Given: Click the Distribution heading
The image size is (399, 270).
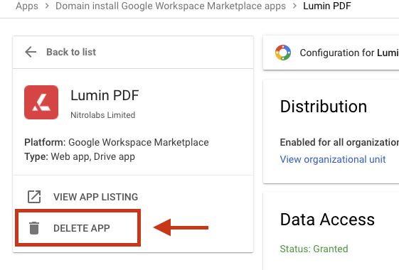Looking at the screenshot, I should click(x=324, y=107).
